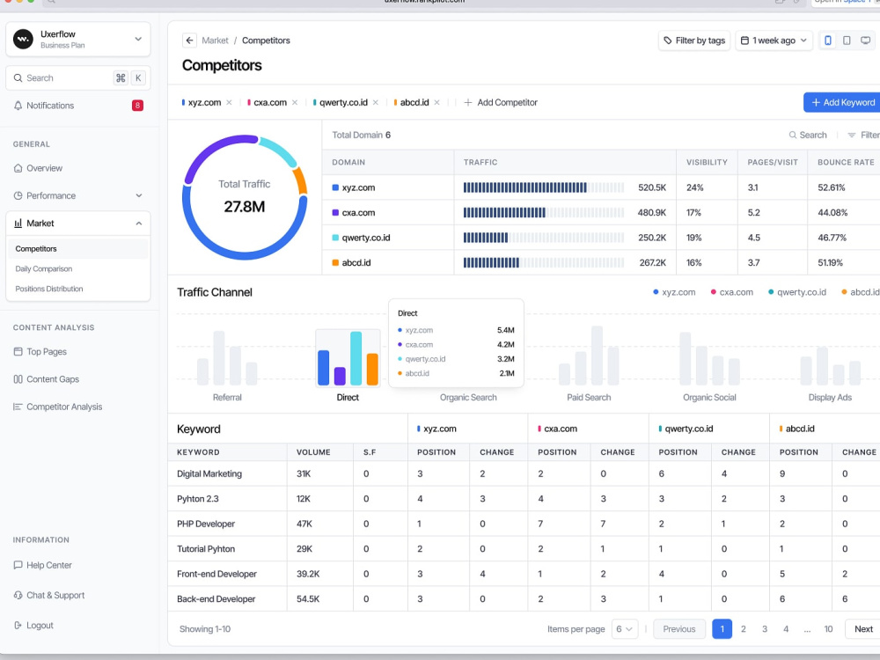
Task: Click the Add Keyword button
Action: tap(842, 102)
